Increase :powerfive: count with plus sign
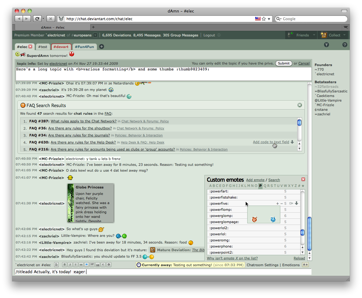The height and width of the screenshot is (298, 362). 278,203
